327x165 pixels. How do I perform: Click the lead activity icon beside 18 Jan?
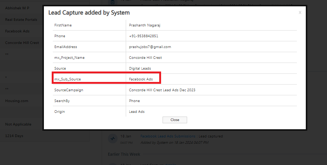click(112, 139)
